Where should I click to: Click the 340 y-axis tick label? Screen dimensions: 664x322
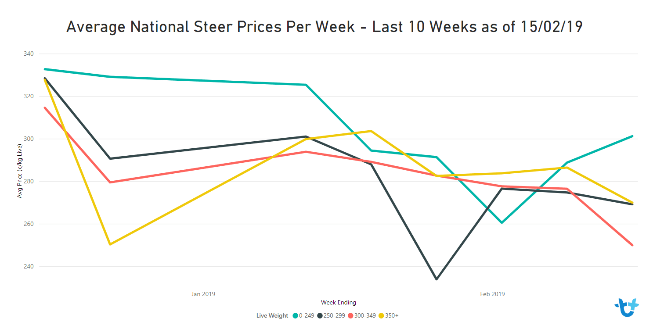(x=29, y=54)
